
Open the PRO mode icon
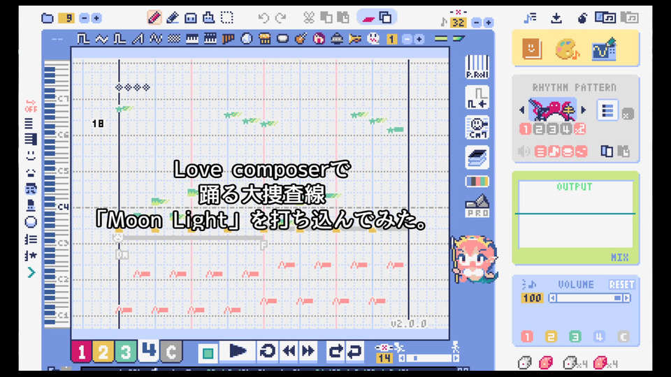477,205
